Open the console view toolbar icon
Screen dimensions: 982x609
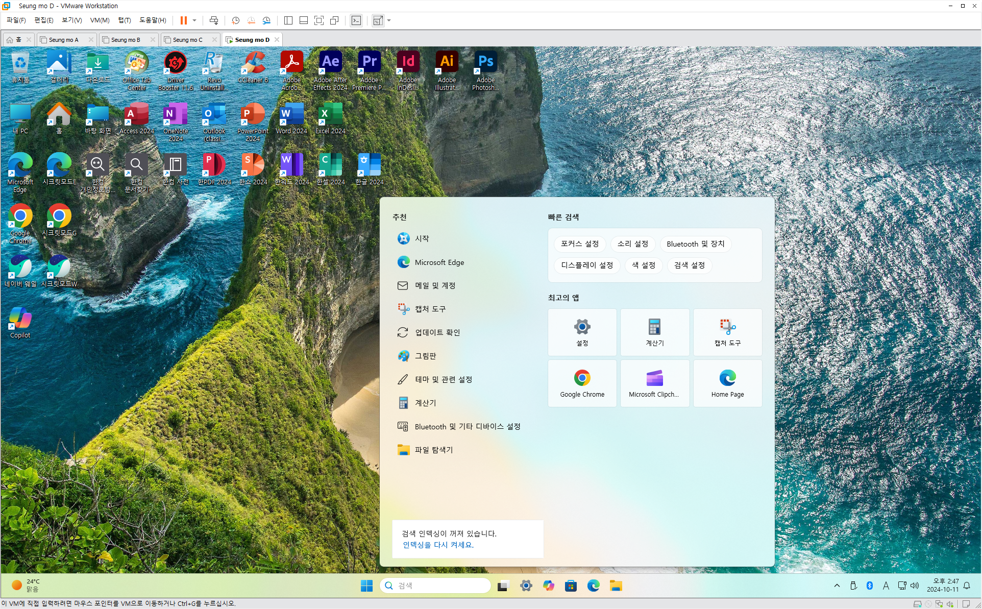(x=356, y=20)
